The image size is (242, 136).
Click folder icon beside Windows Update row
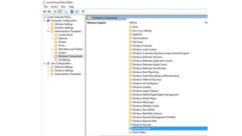[130, 128]
